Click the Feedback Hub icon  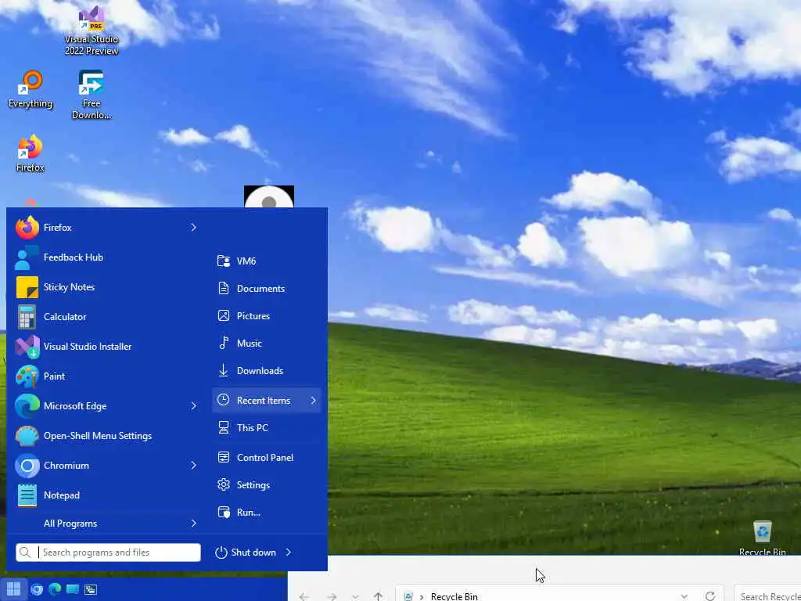point(27,257)
